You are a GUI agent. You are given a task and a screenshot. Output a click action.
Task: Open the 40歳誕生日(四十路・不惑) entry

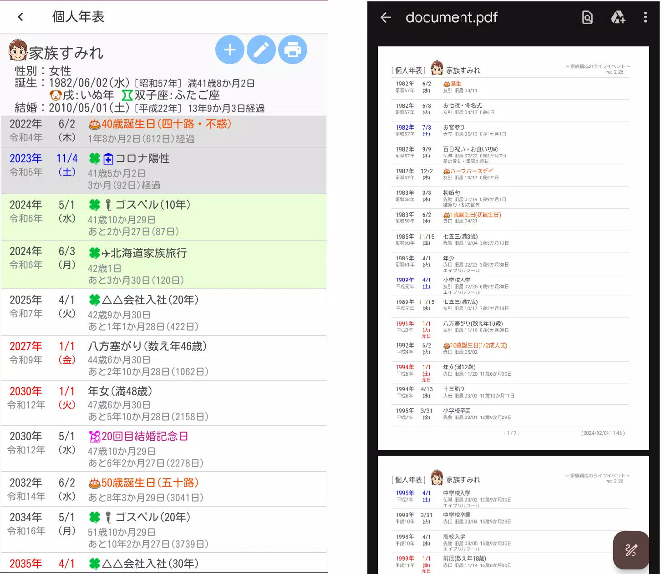click(164, 131)
